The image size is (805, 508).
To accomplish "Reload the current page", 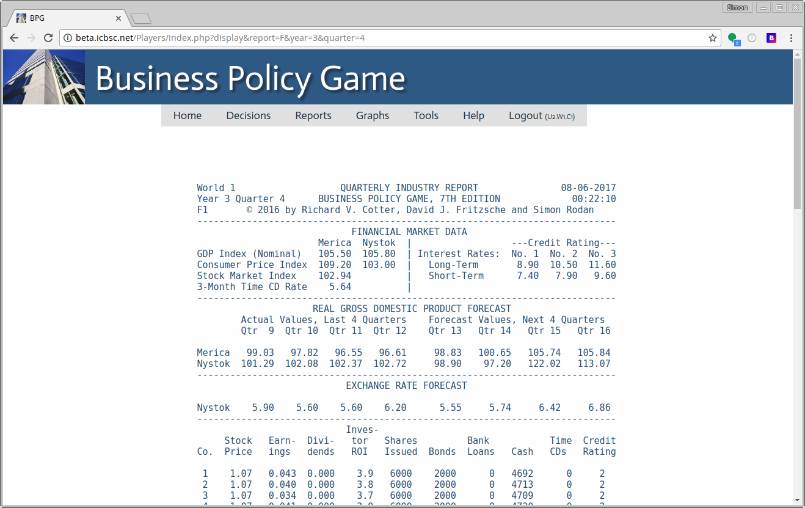I will point(48,38).
